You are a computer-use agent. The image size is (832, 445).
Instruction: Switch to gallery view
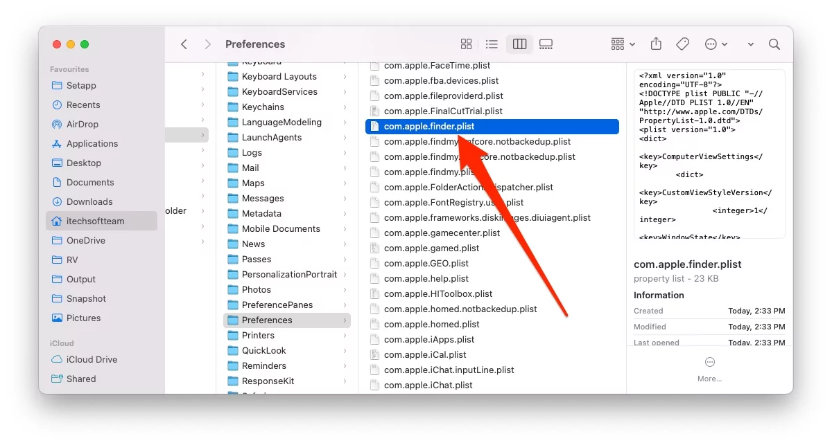point(546,44)
